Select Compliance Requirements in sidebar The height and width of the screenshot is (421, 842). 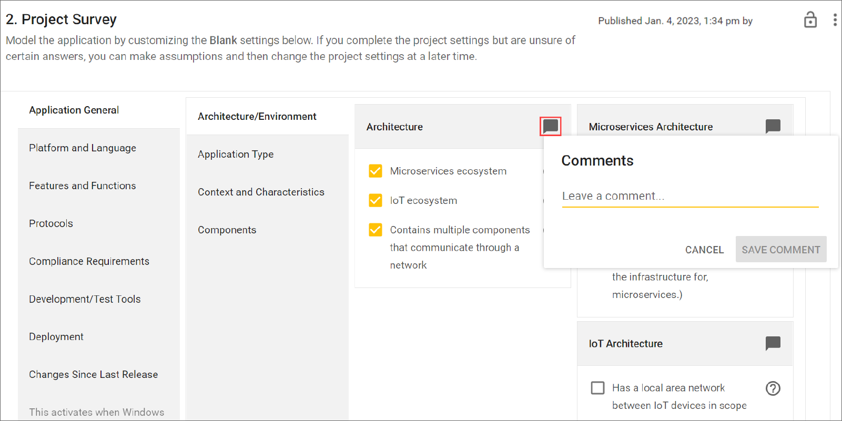pyautogui.click(x=89, y=261)
